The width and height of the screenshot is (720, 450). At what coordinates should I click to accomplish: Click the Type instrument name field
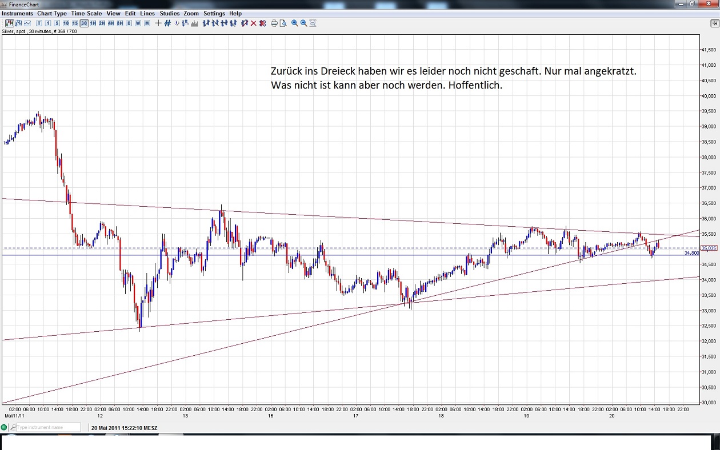click(x=49, y=428)
